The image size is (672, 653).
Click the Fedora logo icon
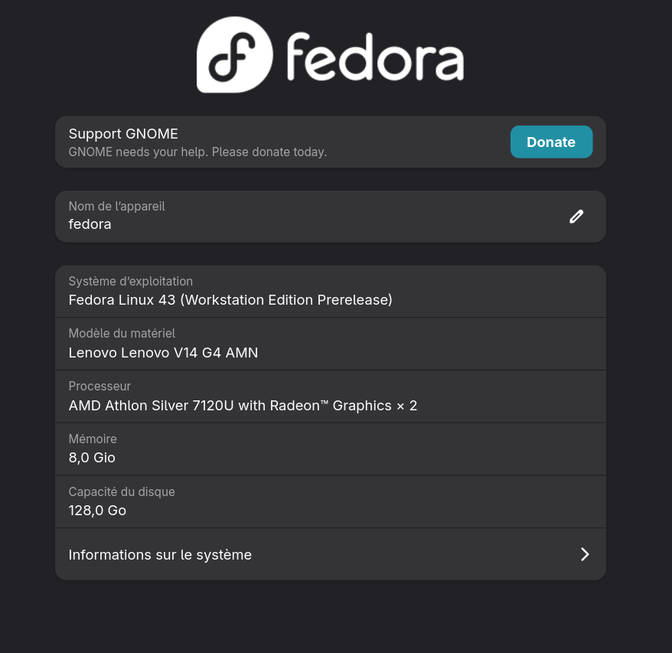[234, 55]
